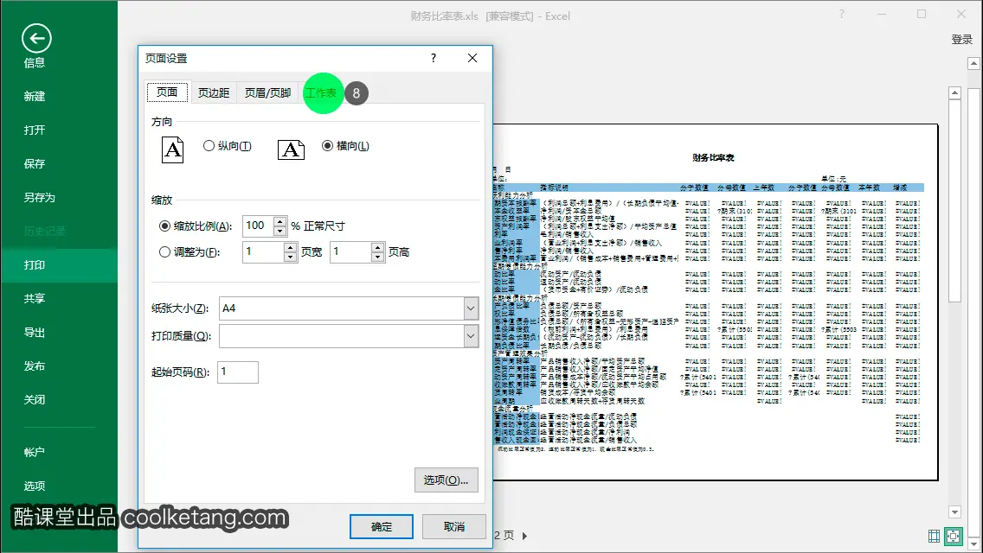
Task: Go to next preview page arrow
Action: 524,536
